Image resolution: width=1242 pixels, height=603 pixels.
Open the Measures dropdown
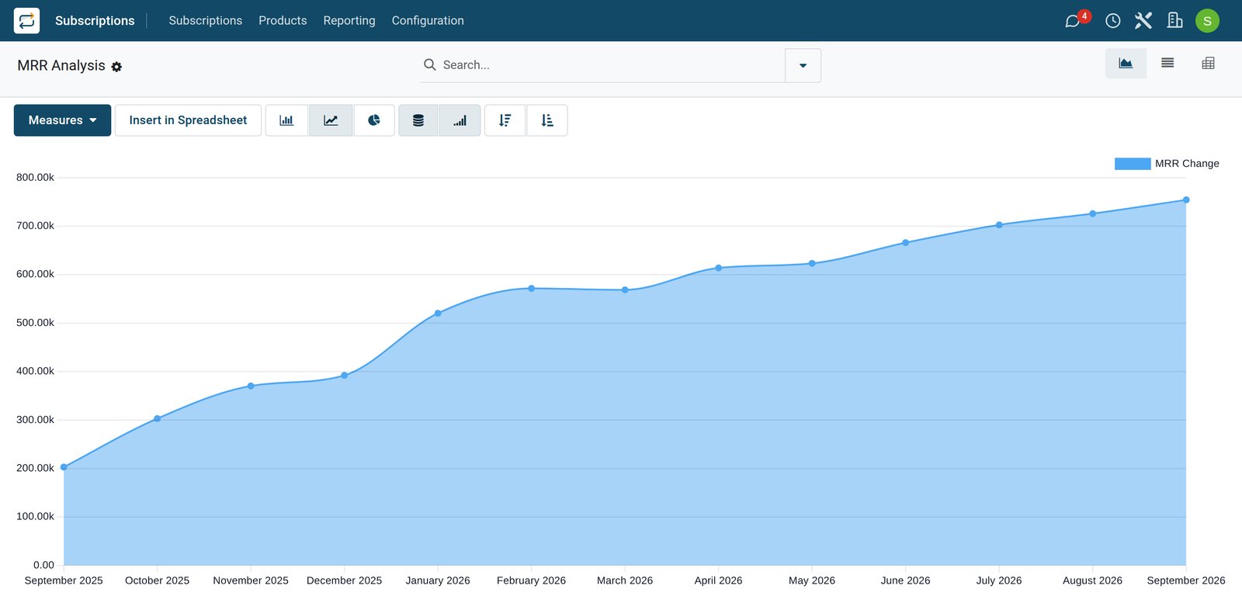[x=62, y=120]
